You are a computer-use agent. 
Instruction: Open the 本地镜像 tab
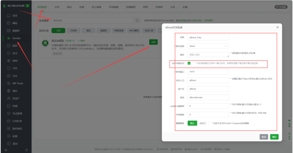point(114,7)
